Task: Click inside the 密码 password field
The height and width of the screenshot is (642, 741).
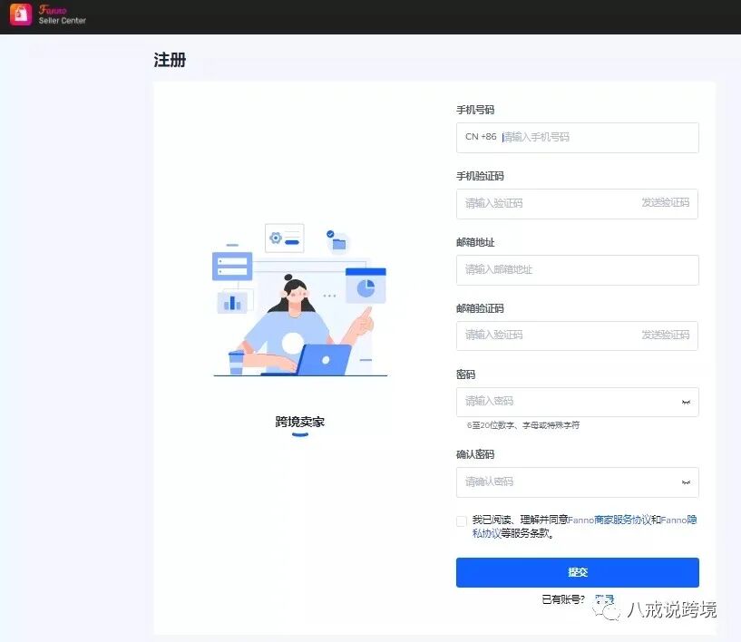Action: (x=562, y=402)
